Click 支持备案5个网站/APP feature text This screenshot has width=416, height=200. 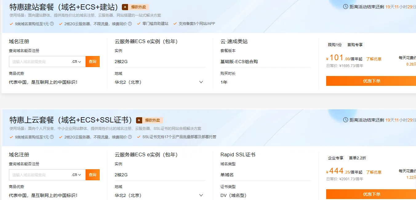pos(197,23)
